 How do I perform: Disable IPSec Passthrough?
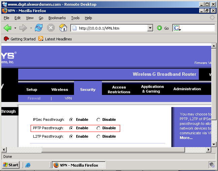point(99,119)
